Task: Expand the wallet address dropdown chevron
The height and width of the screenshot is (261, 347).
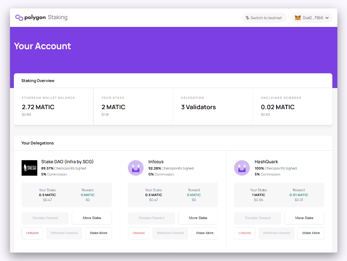Action: tap(327, 18)
